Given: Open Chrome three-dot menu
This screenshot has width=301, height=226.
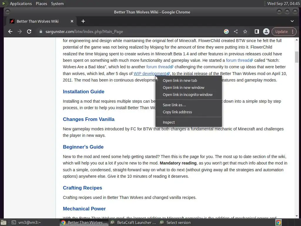Looking at the screenshot, I should (x=293, y=31).
